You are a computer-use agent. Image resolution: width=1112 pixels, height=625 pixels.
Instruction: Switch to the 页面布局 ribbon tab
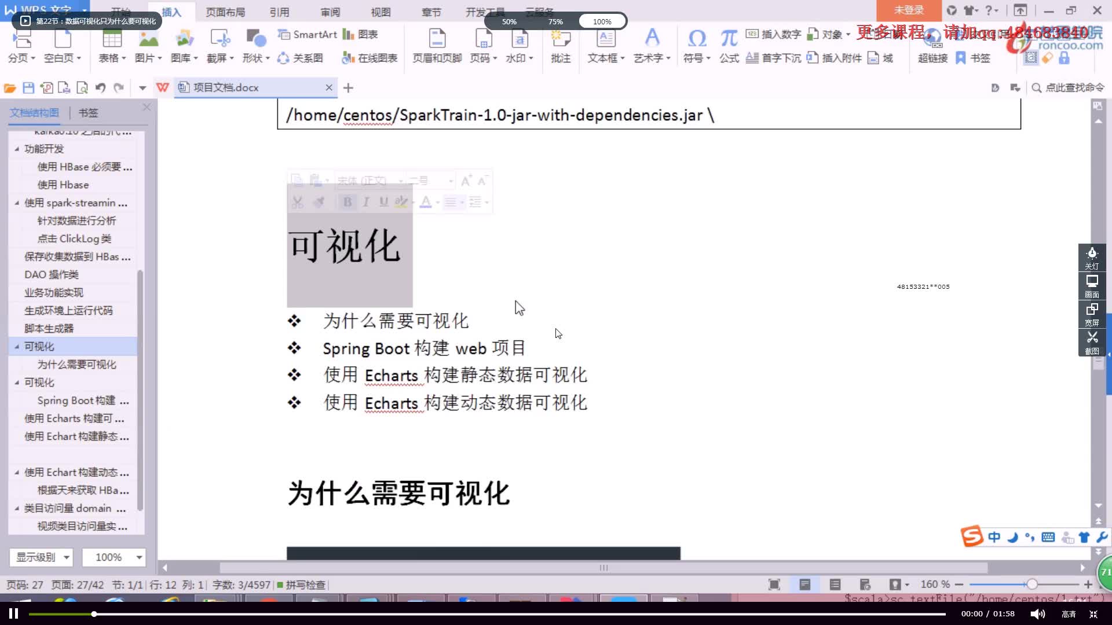click(225, 12)
